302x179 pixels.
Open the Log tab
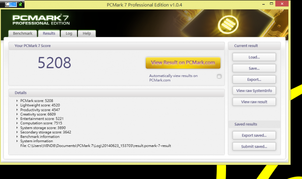click(69, 33)
